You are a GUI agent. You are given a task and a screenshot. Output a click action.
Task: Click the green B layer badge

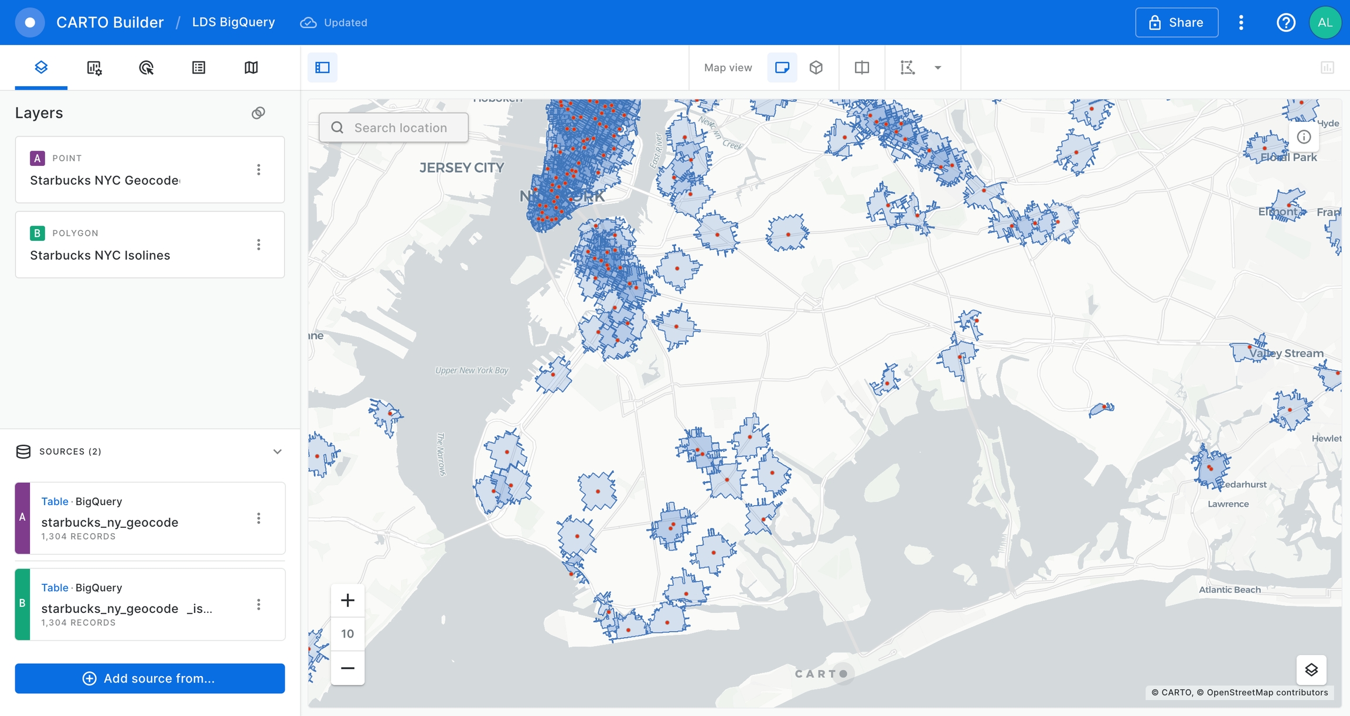pyautogui.click(x=37, y=233)
